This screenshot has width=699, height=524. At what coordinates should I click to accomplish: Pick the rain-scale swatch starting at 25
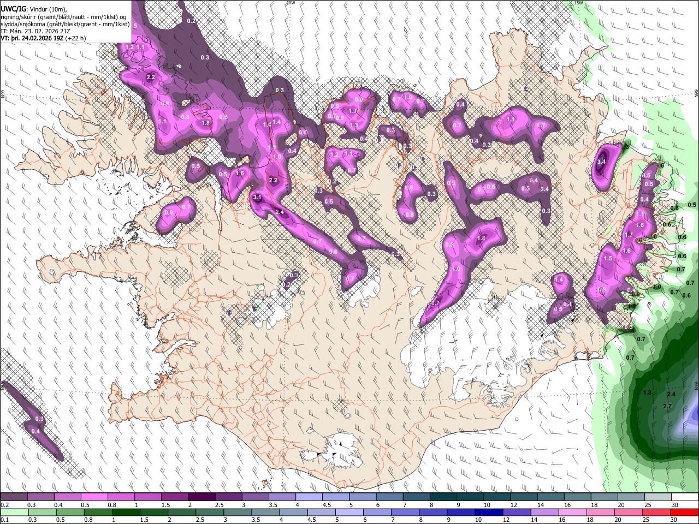[x=656, y=513]
